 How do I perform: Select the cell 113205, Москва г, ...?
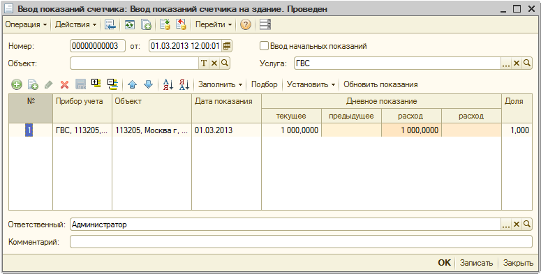(151, 130)
